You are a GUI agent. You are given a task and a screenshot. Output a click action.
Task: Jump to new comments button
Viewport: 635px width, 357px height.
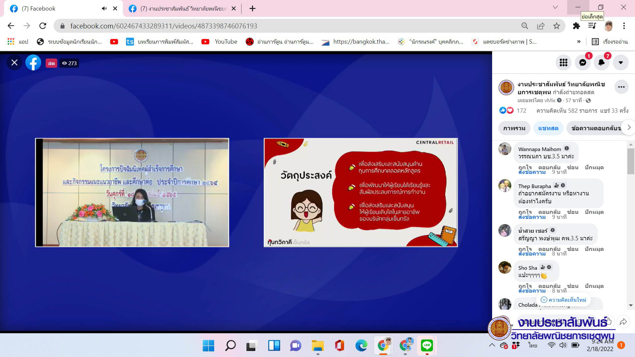tap(564, 300)
